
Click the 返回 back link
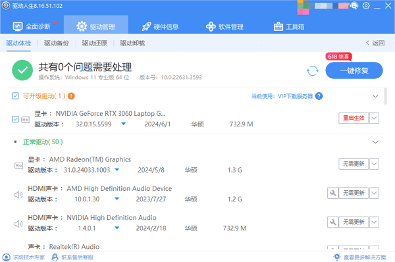pyautogui.click(x=375, y=43)
